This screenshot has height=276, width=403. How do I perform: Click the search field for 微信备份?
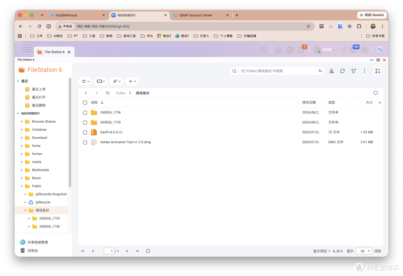tap(278, 71)
